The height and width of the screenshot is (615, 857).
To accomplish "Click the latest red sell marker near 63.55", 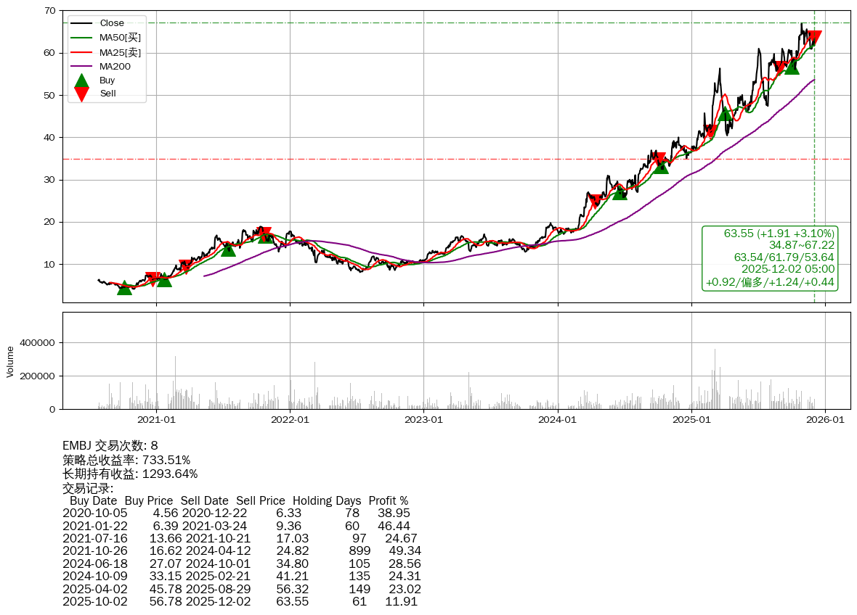I will (814, 38).
